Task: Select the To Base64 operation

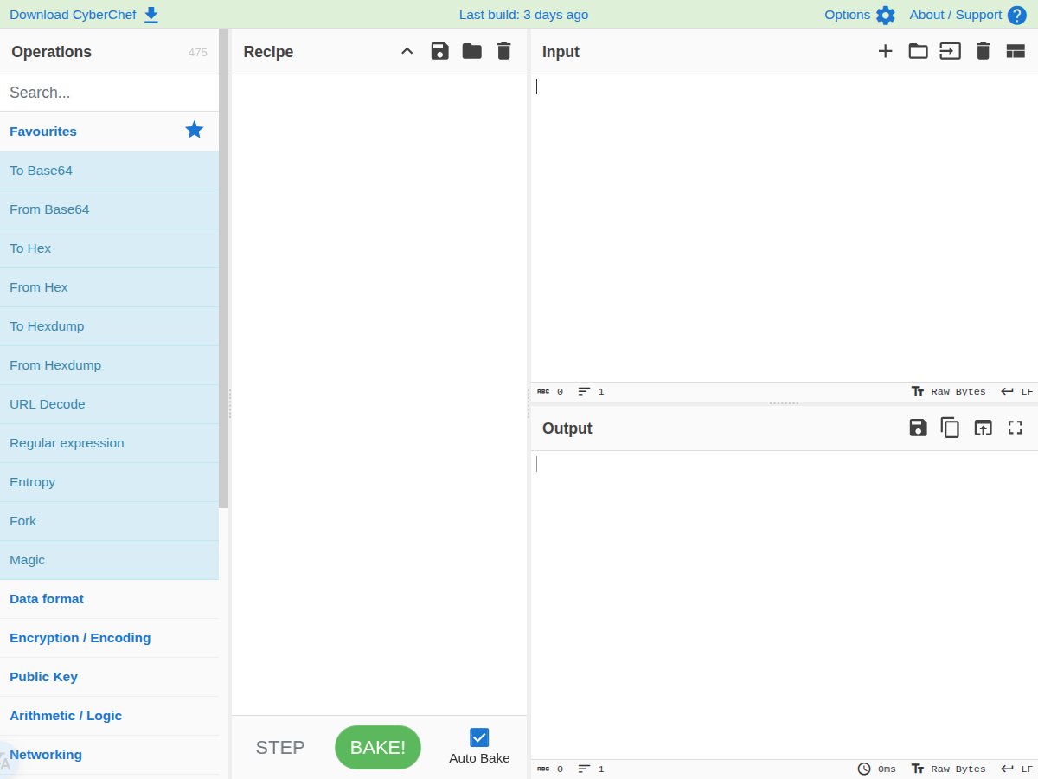Action: tap(41, 171)
